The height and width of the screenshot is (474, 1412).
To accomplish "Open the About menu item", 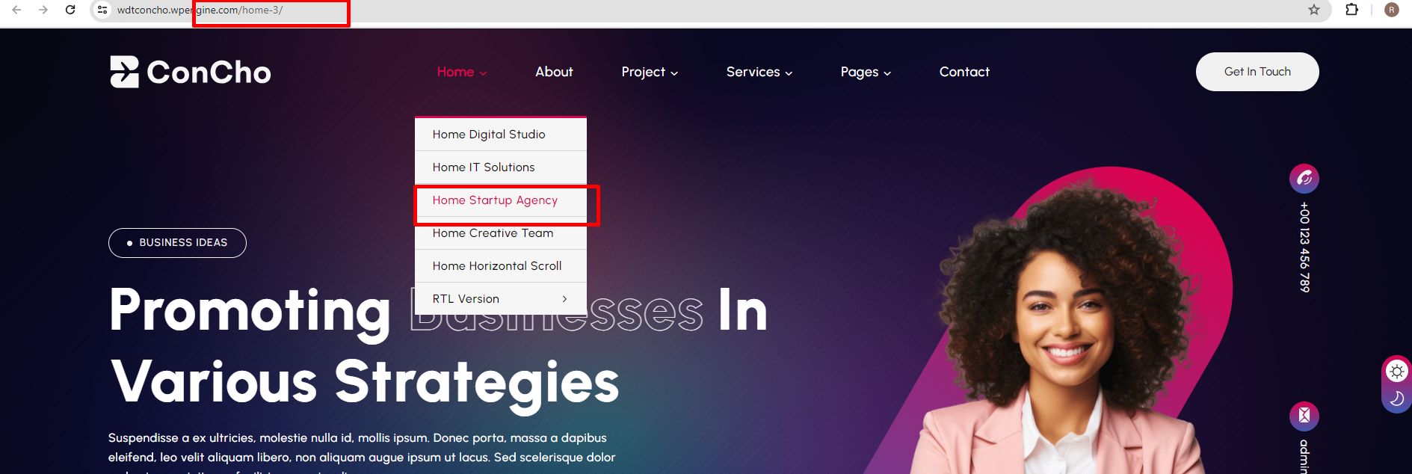I will click(x=554, y=72).
